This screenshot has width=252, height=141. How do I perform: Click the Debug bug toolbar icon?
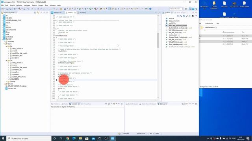85,9
